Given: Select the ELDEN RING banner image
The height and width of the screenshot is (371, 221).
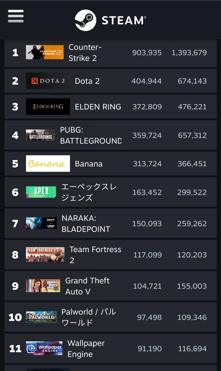Looking at the screenshot, I should click(48, 107).
